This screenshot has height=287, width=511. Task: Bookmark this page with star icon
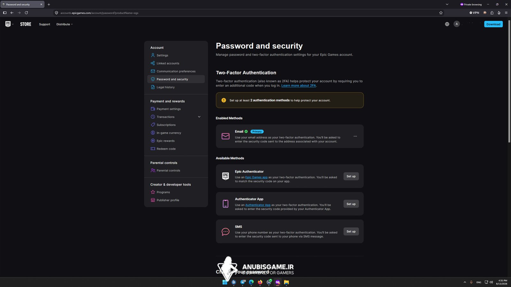[441, 13]
